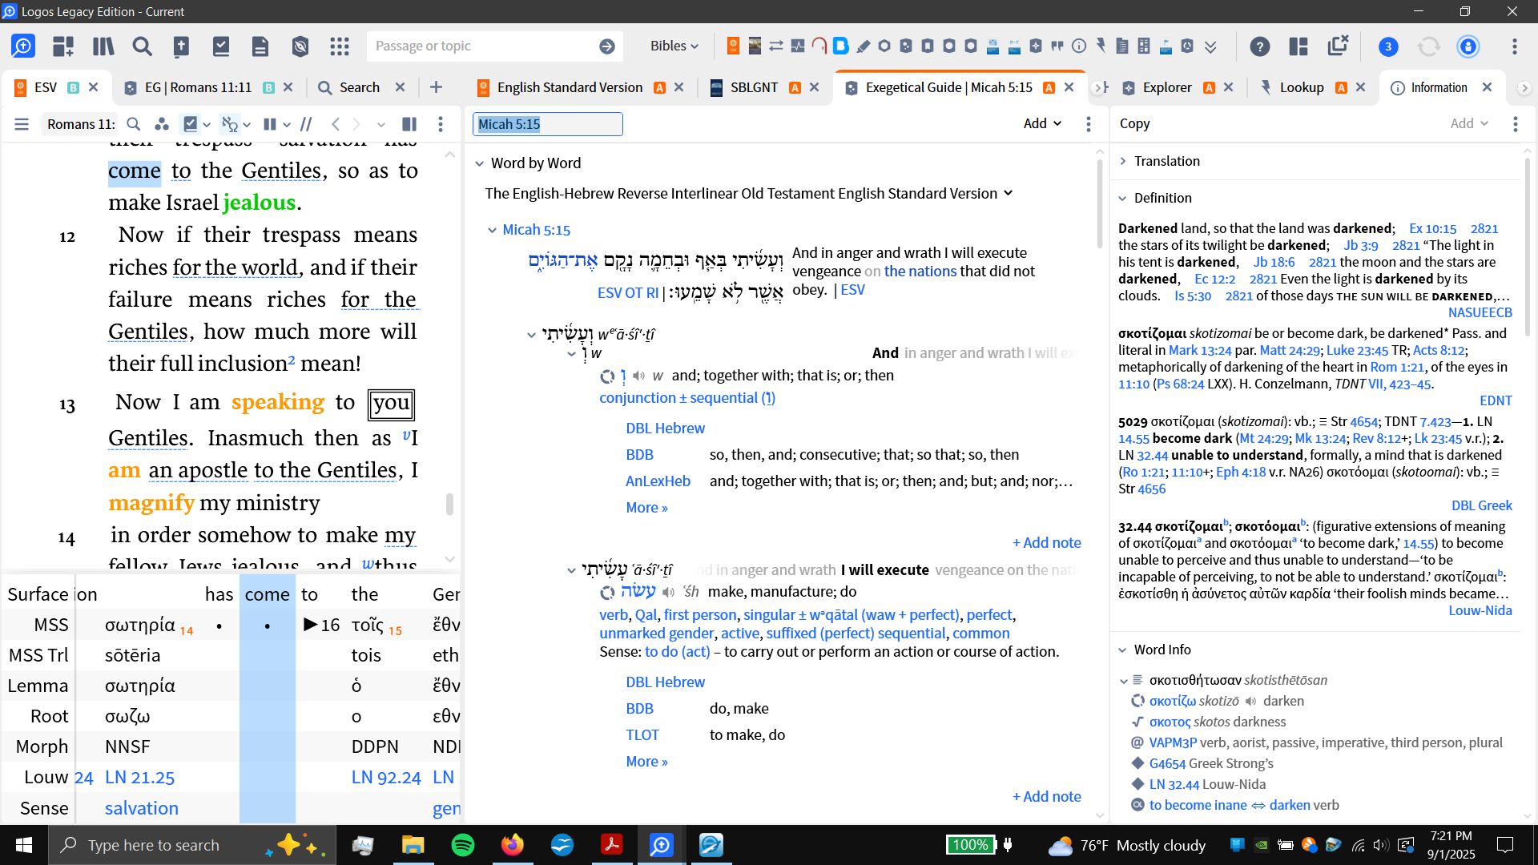Toggle the Link Set B badge on EG Romans tab
This screenshot has height=865, width=1538.
pos(269,87)
